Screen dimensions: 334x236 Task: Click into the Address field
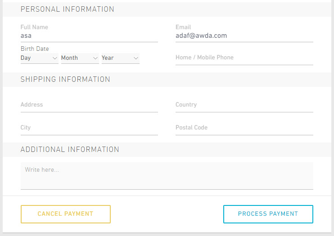click(89, 105)
